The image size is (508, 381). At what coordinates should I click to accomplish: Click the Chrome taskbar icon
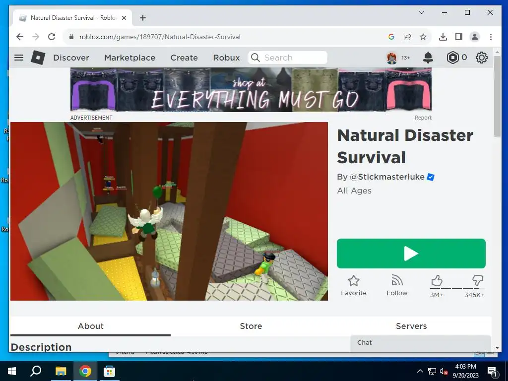(x=85, y=371)
